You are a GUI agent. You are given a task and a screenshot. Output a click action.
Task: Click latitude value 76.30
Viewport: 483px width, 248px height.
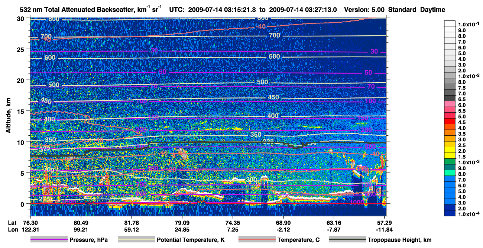click(30, 223)
